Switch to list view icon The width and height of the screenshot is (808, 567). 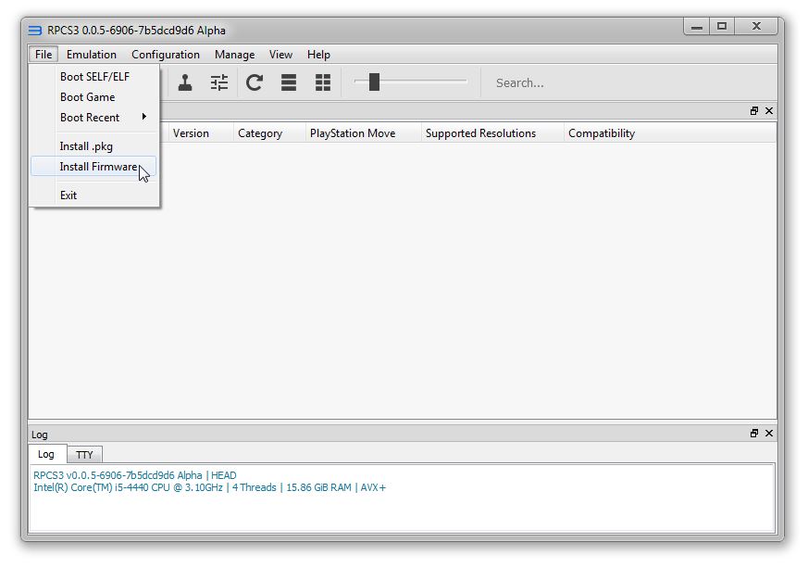289,82
